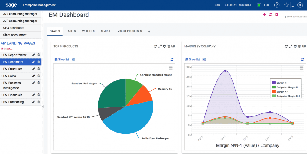Screen dimensions: 307x154
Task: Collapse the left sidebar arrow
Action: pos(43,107)
